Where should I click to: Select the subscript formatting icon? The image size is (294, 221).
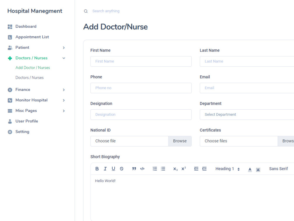(x=175, y=169)
